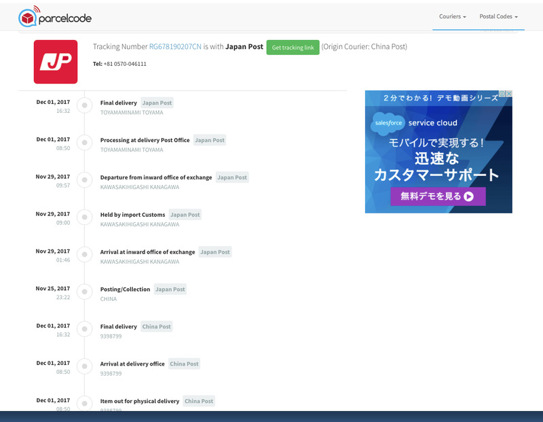This screenshot has height=422, width=543.
Task: Click the Salesforce cloud logo in ad
Action: 388,124
